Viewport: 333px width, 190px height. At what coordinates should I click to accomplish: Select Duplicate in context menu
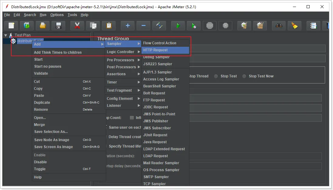click(69, 103)
